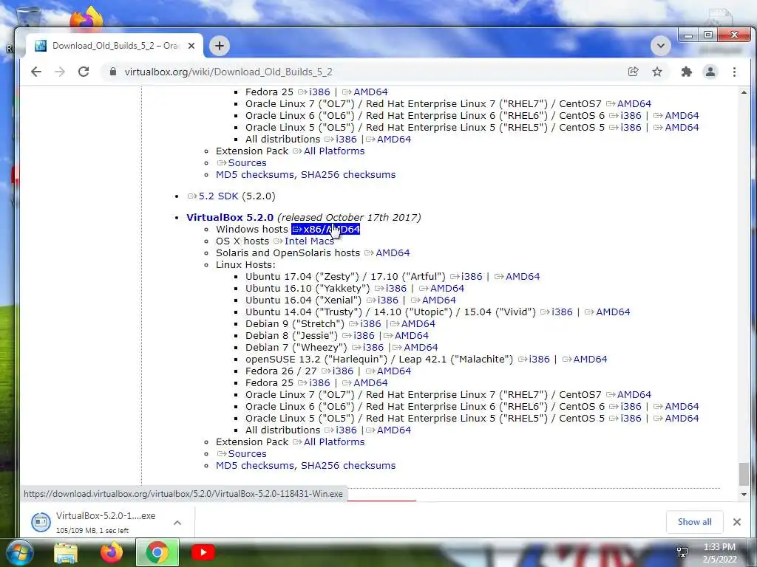Click lower Oracle Linux 6 i386 link
The image size is (757, 567).
[625, 407]
